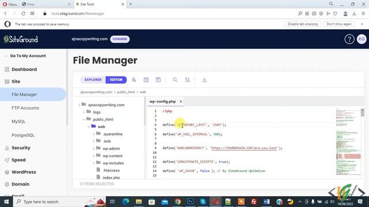Image resolution: width=369 pixels, height=207 pixels.
Task: Expand the wp-admin folder arrow
Action: click(93, 148)
